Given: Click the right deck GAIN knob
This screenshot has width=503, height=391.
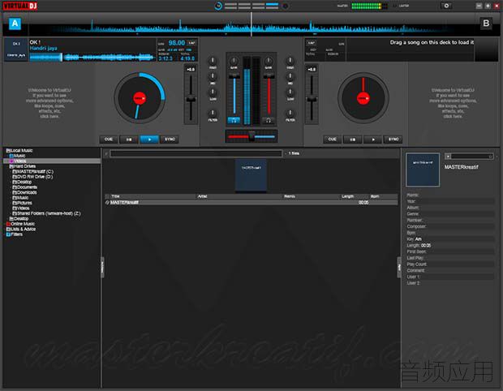Looking at the screenshot, I should pyautogui.click(x=269, y=61).
